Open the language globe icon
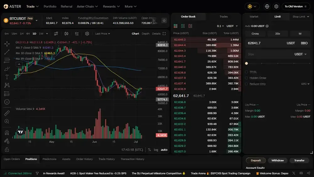The width and height of the screenshot is (314, 177). tap(267, 6)
